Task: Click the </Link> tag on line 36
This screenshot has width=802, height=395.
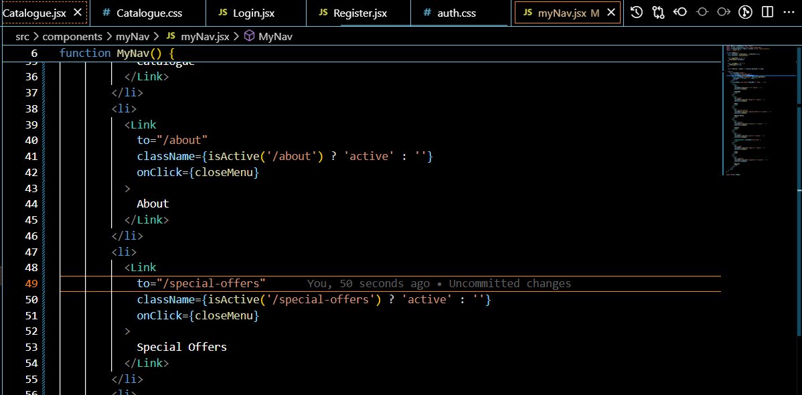Action: pos(147,77)
